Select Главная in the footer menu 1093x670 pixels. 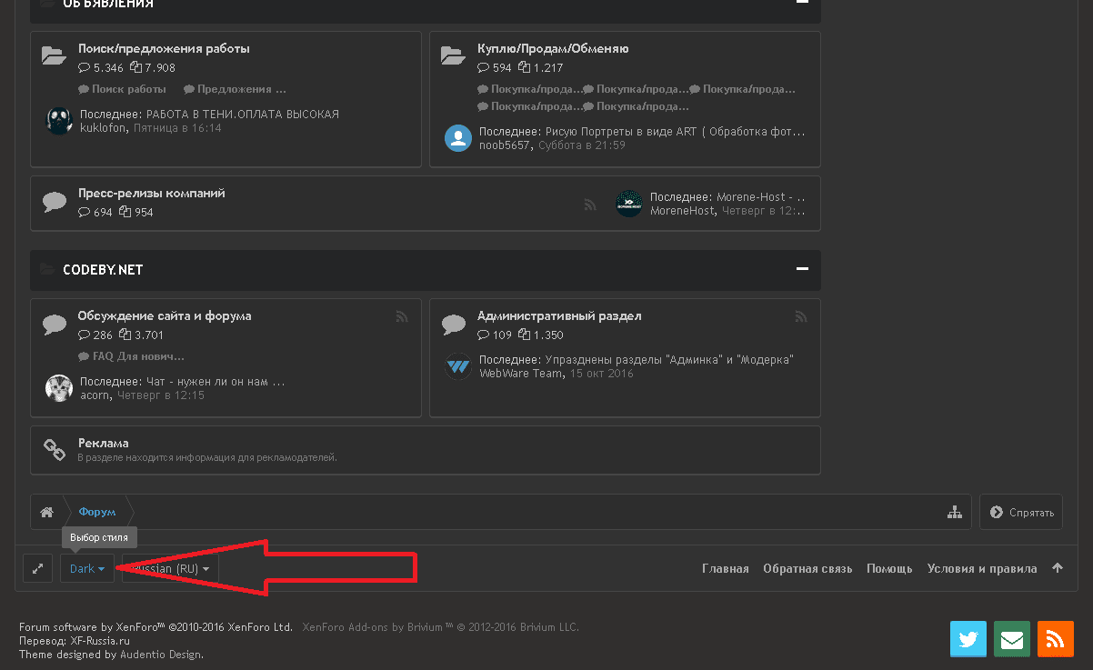tap(725, 568)
